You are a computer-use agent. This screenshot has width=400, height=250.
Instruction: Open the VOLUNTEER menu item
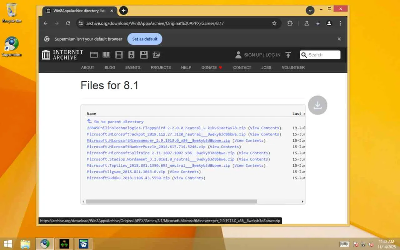tap(293, 67)
